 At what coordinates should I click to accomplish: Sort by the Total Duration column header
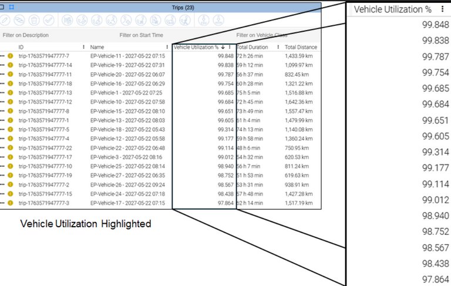[x=253, y=47]
